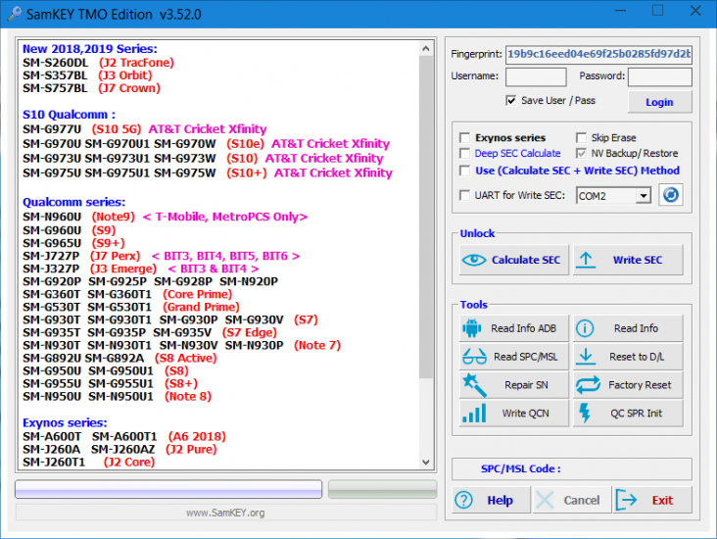Click the signal bars icon on Write QCN
The image size is (717, 539).
[x=474, y=414]
